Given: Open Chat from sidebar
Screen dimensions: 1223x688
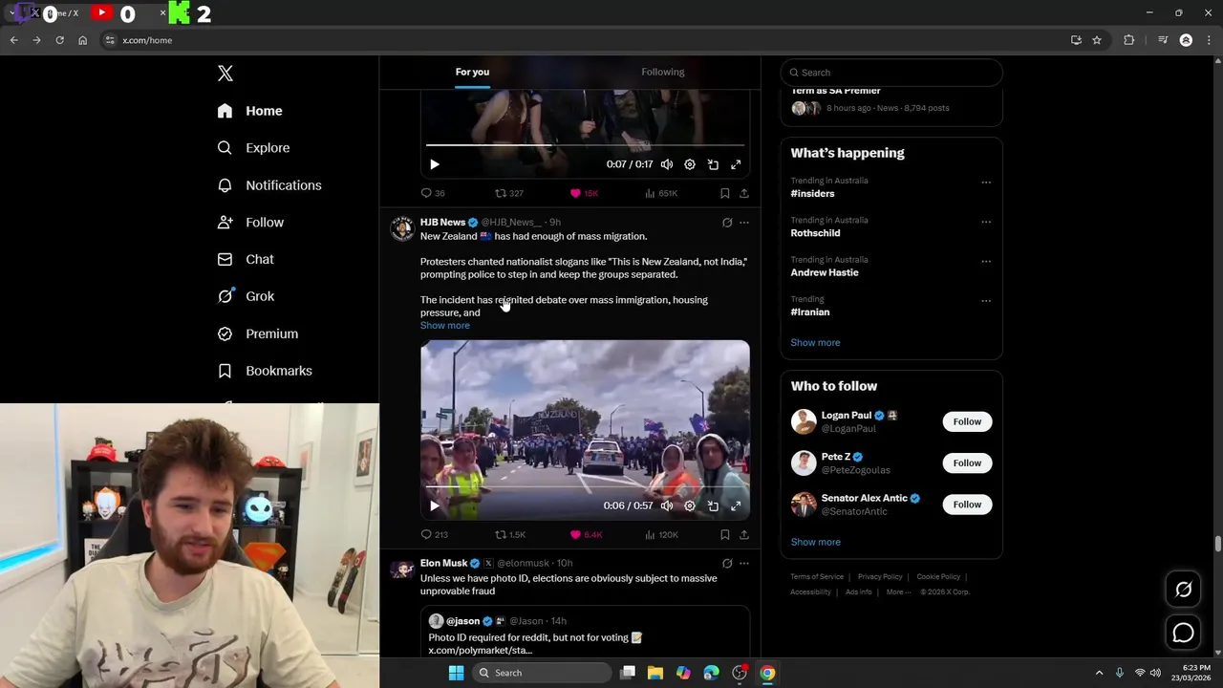Looking at the screenshot, I should tap(246, 259).
